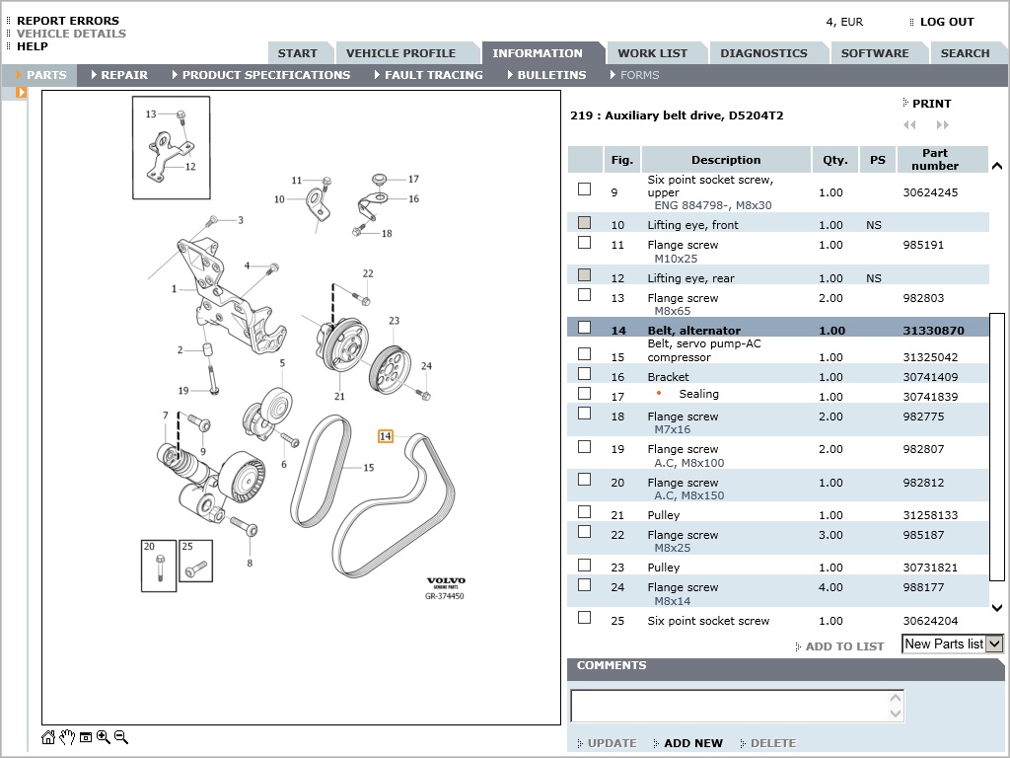Click the orange arrow sidebar expand icon

pos(21,93)
